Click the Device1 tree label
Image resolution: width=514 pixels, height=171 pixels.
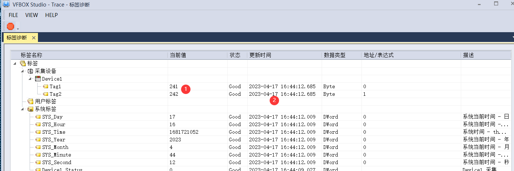click(x=52, y=78)
